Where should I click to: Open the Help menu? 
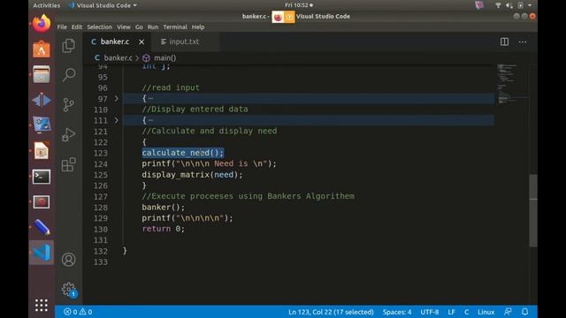pyautogui.click(x=198, y=27)
